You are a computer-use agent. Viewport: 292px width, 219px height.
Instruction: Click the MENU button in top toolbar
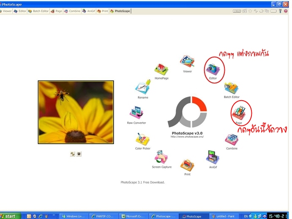tap(237, 11)
